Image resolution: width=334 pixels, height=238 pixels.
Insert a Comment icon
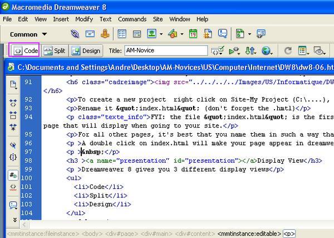[222, 33]
